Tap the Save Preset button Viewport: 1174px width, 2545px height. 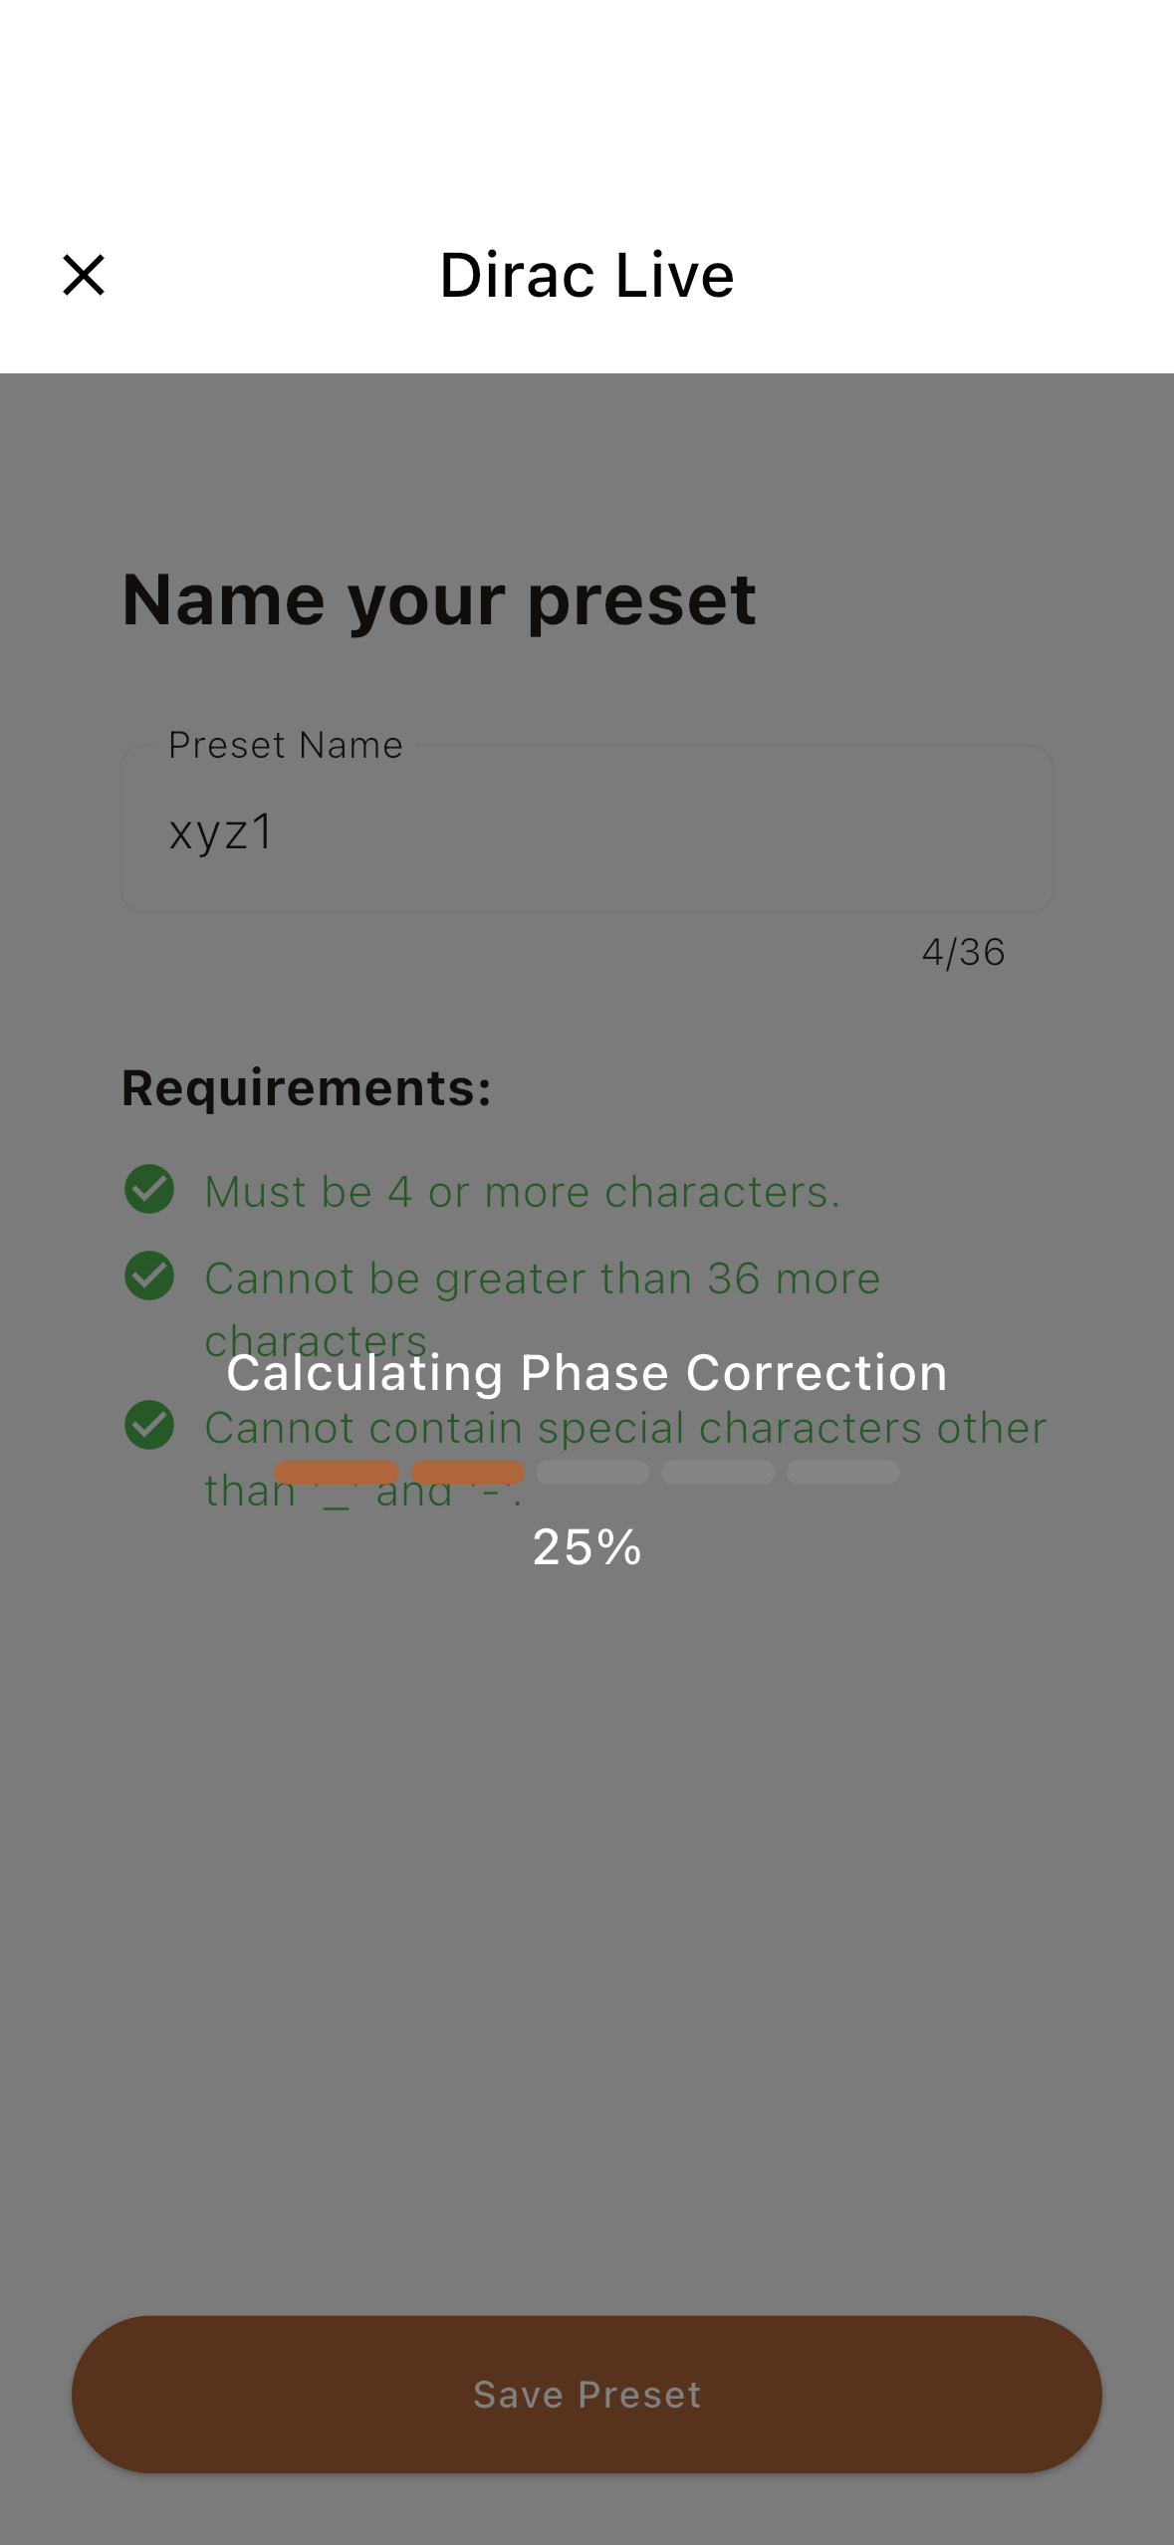(x=587, y=2394)
